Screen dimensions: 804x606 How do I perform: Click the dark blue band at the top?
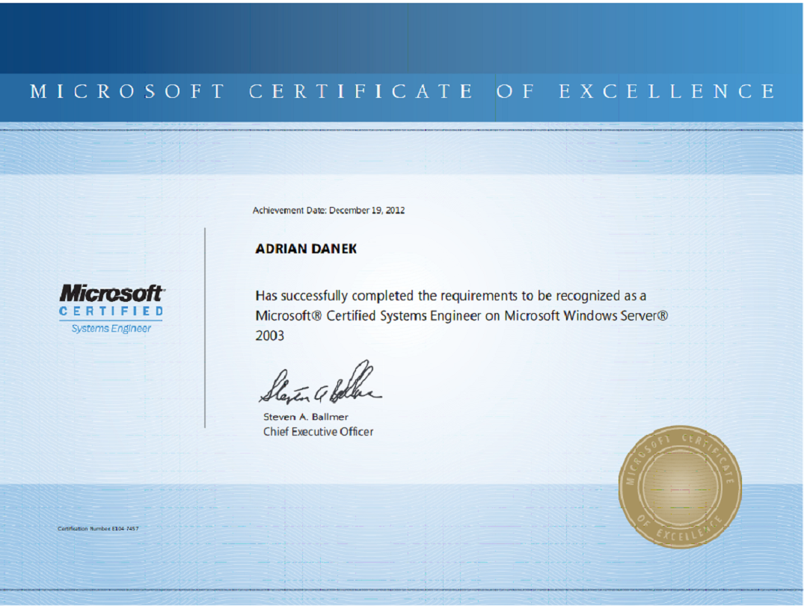click(402, 37)
